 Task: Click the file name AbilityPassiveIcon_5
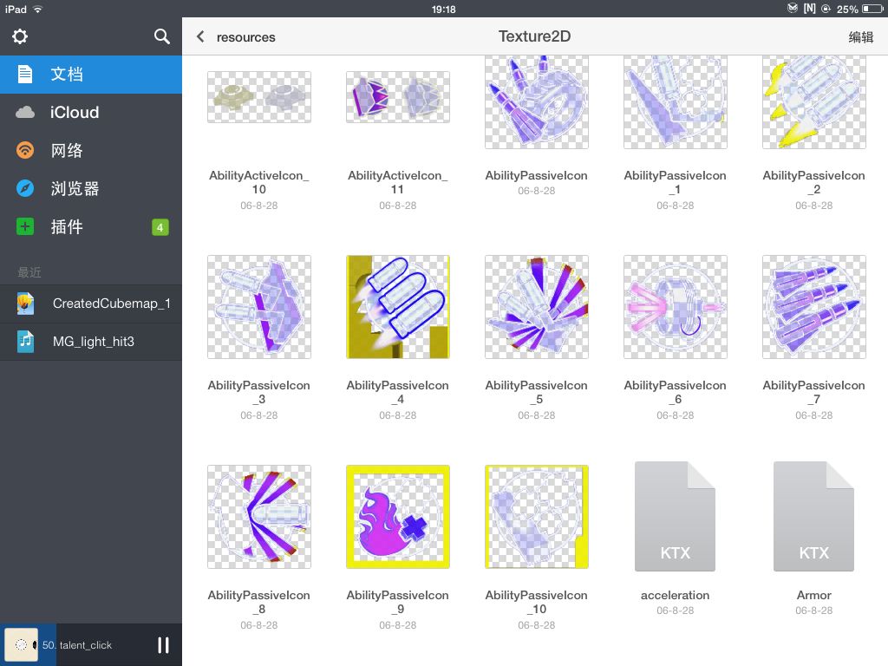[x=536, y=392]
